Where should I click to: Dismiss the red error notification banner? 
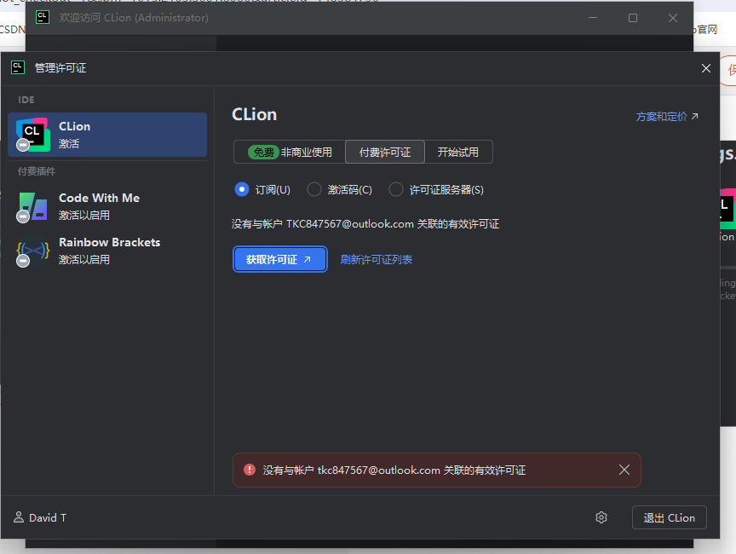[x=624, y=470]
